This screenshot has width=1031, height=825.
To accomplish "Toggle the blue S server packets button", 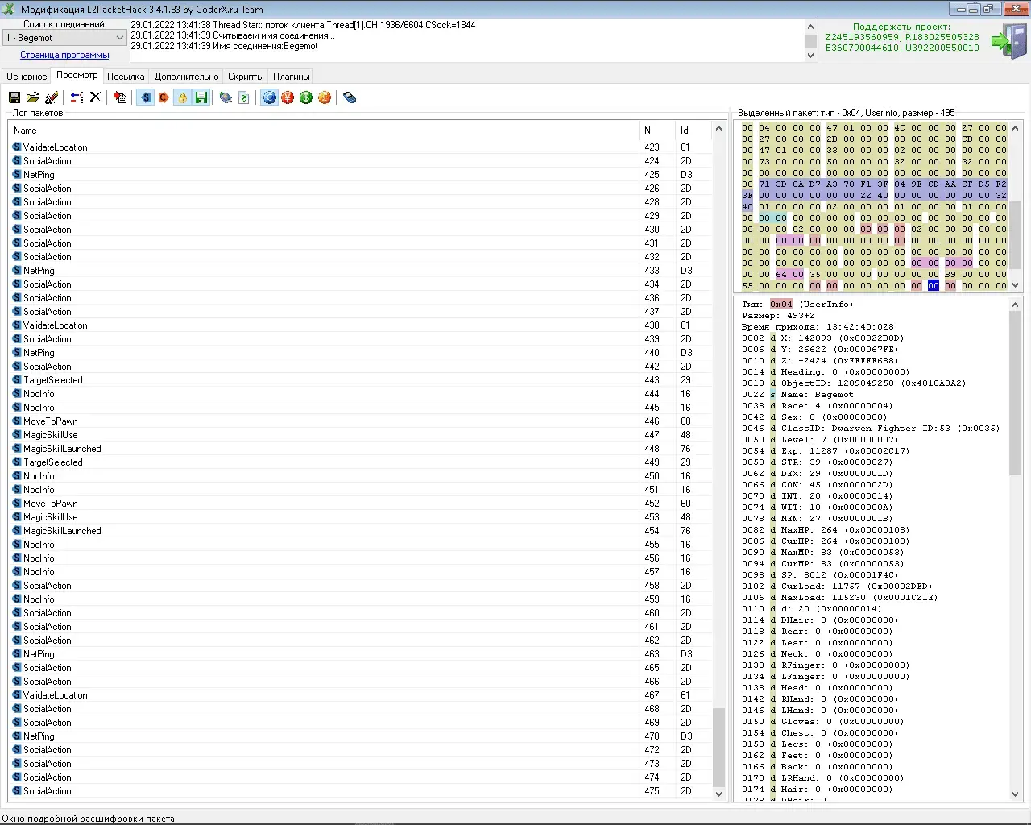I will tap(145, 97).
